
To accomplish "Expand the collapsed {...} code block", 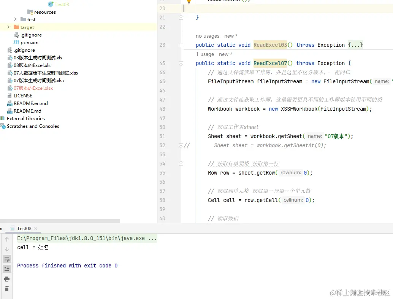I will [x=355, y=45].
